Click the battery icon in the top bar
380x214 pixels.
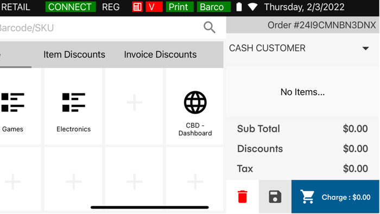coord(239,7)
